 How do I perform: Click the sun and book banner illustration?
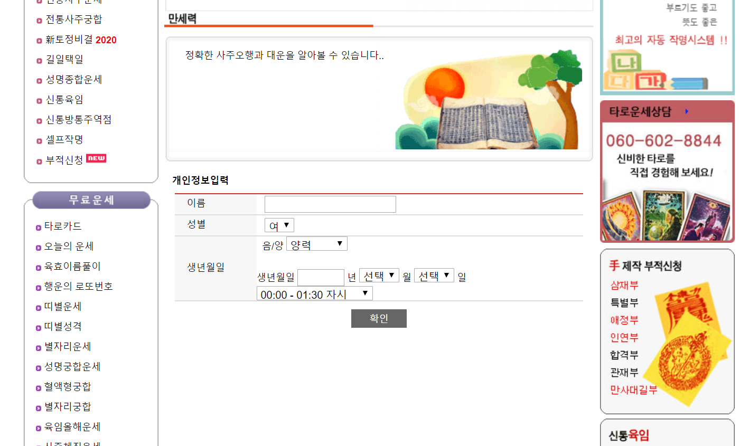pos(489,100)
